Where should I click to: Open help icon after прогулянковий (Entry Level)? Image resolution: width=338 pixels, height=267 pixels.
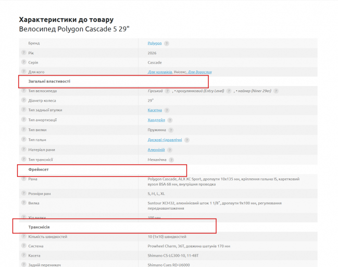[x=229, y=91]
